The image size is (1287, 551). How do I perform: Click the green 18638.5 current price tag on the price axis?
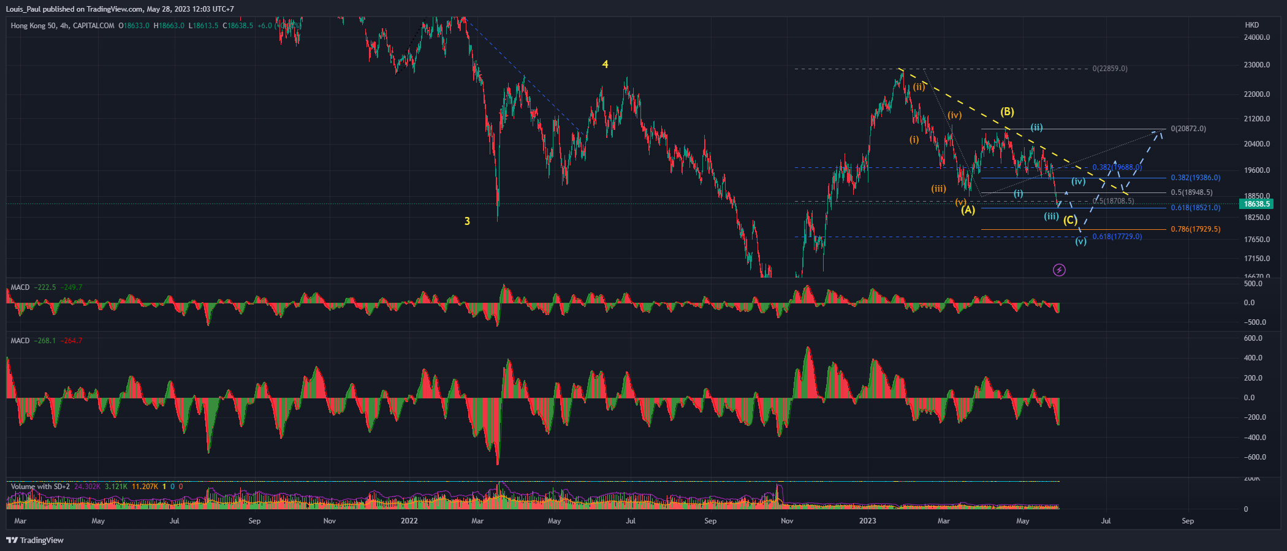click(x=1256, y=203)
